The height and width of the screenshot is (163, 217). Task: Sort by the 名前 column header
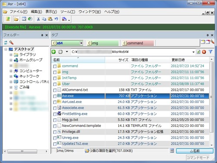tap(78, 60)
